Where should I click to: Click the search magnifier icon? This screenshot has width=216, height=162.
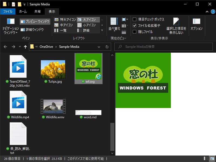pos(120,47)
